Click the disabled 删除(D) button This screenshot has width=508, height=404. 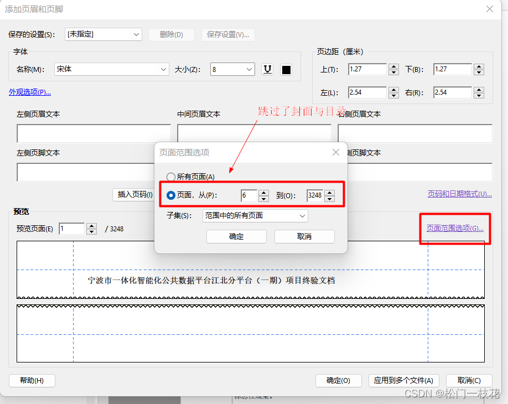coord(172,35)
